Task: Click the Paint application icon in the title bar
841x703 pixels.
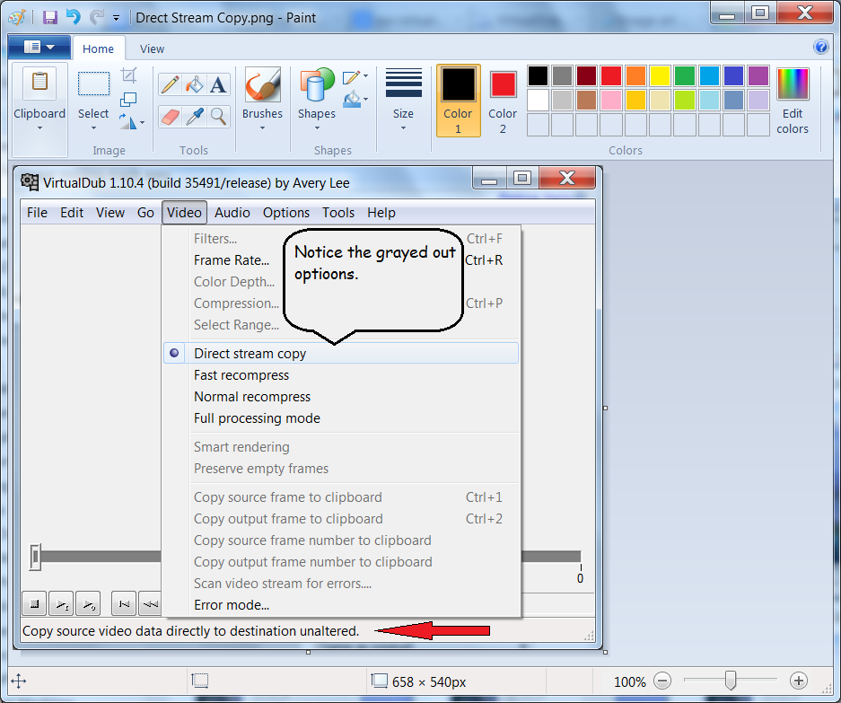Action: pyautogui.click(x=17, y=17)
